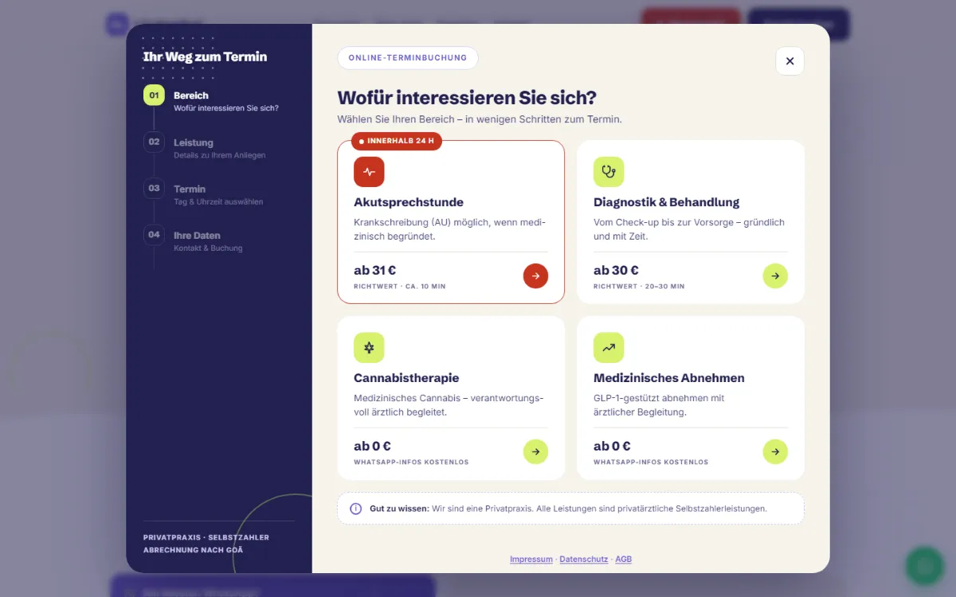
Task: Click the info icon beside Gut zu wissen
Action: pyautogui.click(x=355, y=508)
